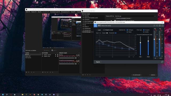Toggle visibility dot of Лимитер filter
The height and width of the screenshot is (96, 171).
tap(83, 16)
